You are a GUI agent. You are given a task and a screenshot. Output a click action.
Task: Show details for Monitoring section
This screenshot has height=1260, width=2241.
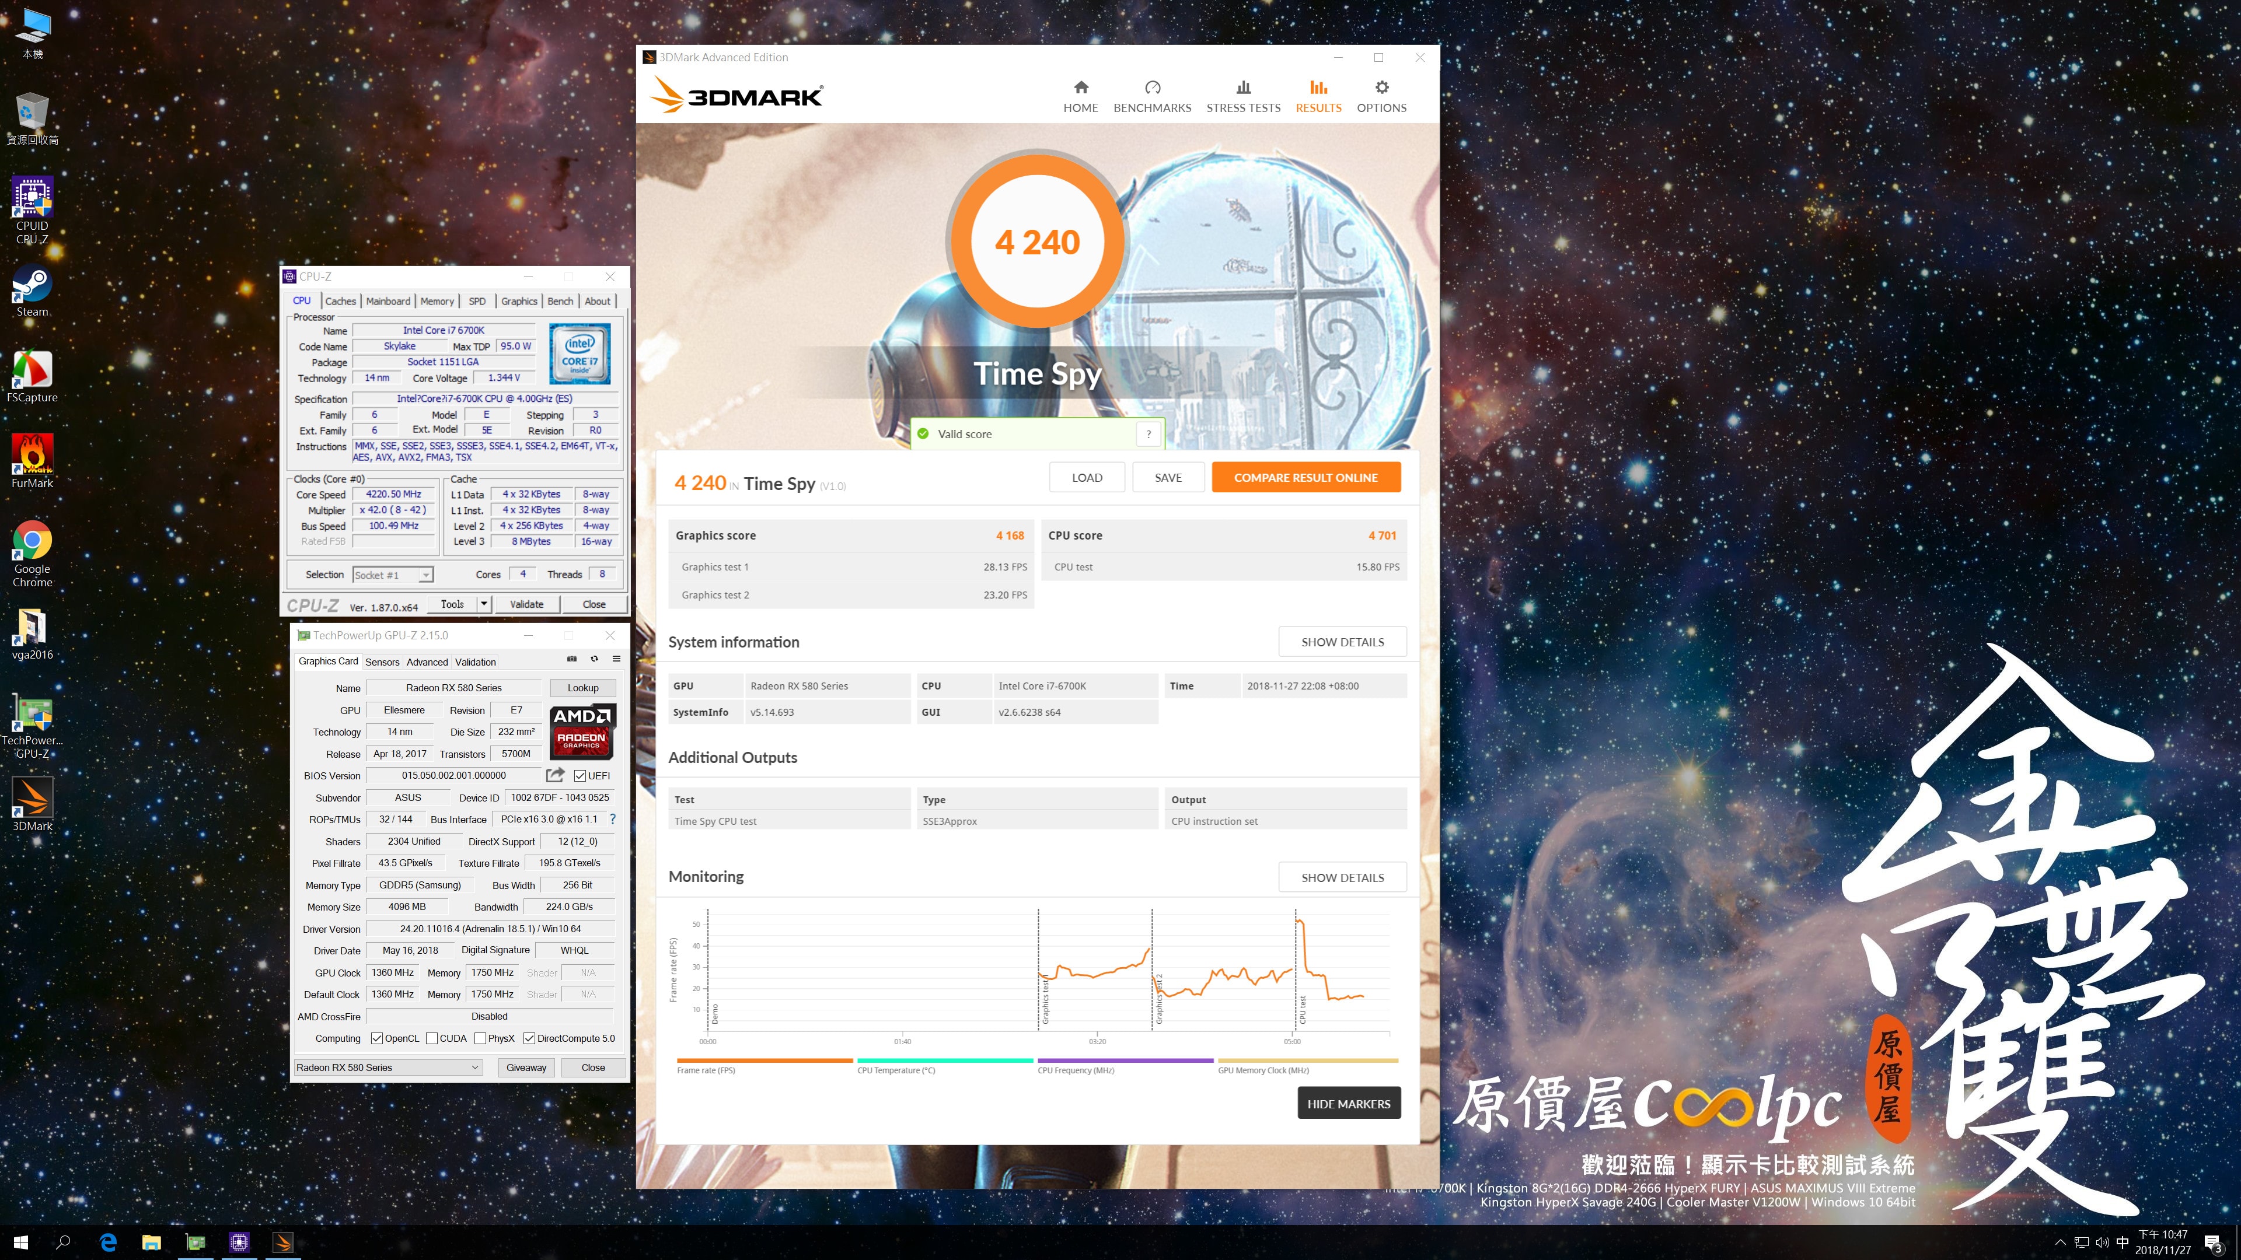point(1342,877)
